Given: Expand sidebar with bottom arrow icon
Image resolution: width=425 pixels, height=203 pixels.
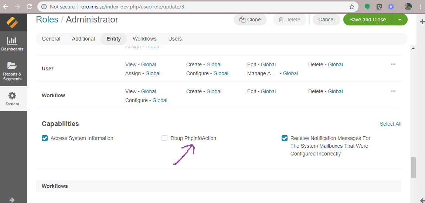Looking at the screenshot, I should 12,200.
